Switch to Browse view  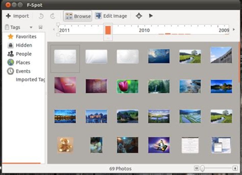[x=78, y=16]
